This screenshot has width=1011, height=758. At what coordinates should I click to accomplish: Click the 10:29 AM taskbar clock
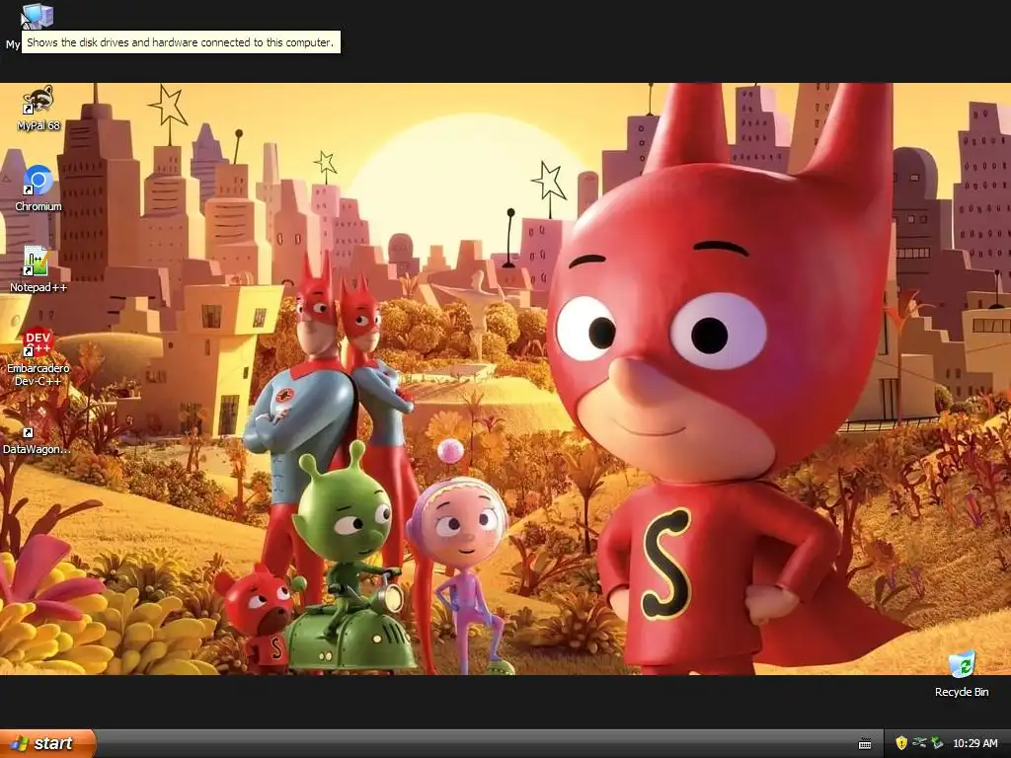click(x=974, y=743)
